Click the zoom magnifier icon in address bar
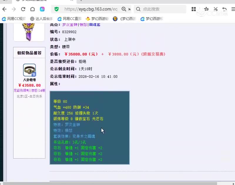 124,9
